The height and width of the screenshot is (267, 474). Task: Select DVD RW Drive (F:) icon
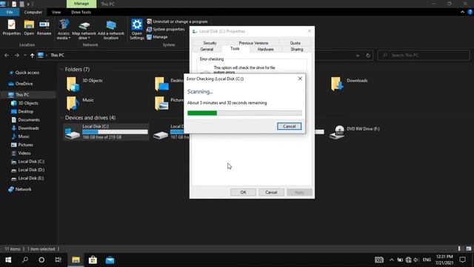(338, 132)
